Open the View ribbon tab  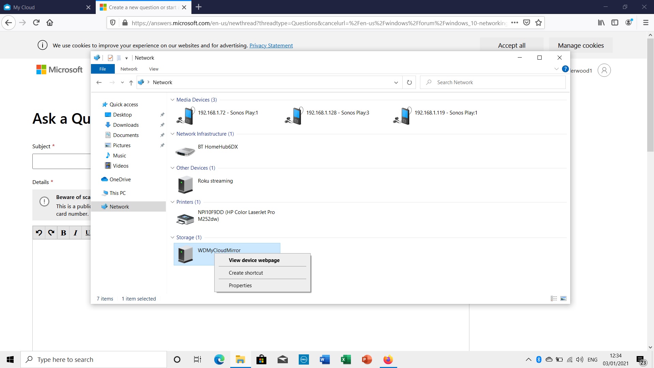pyautogui.click(x=154, y=69)
